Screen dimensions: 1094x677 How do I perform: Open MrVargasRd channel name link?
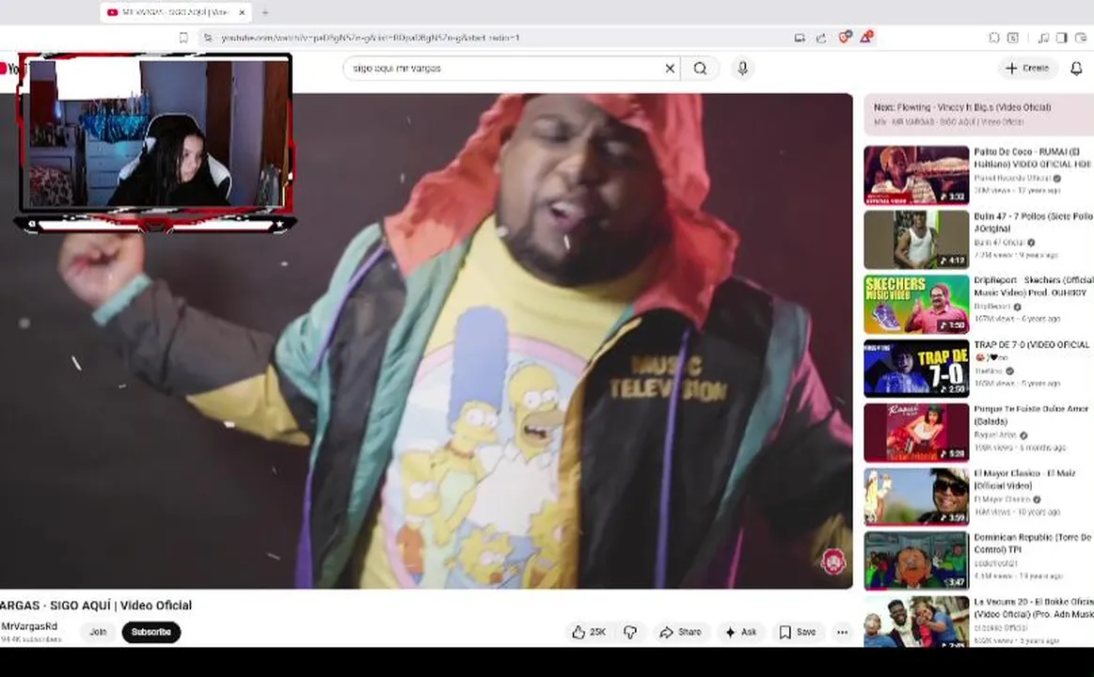29,626
